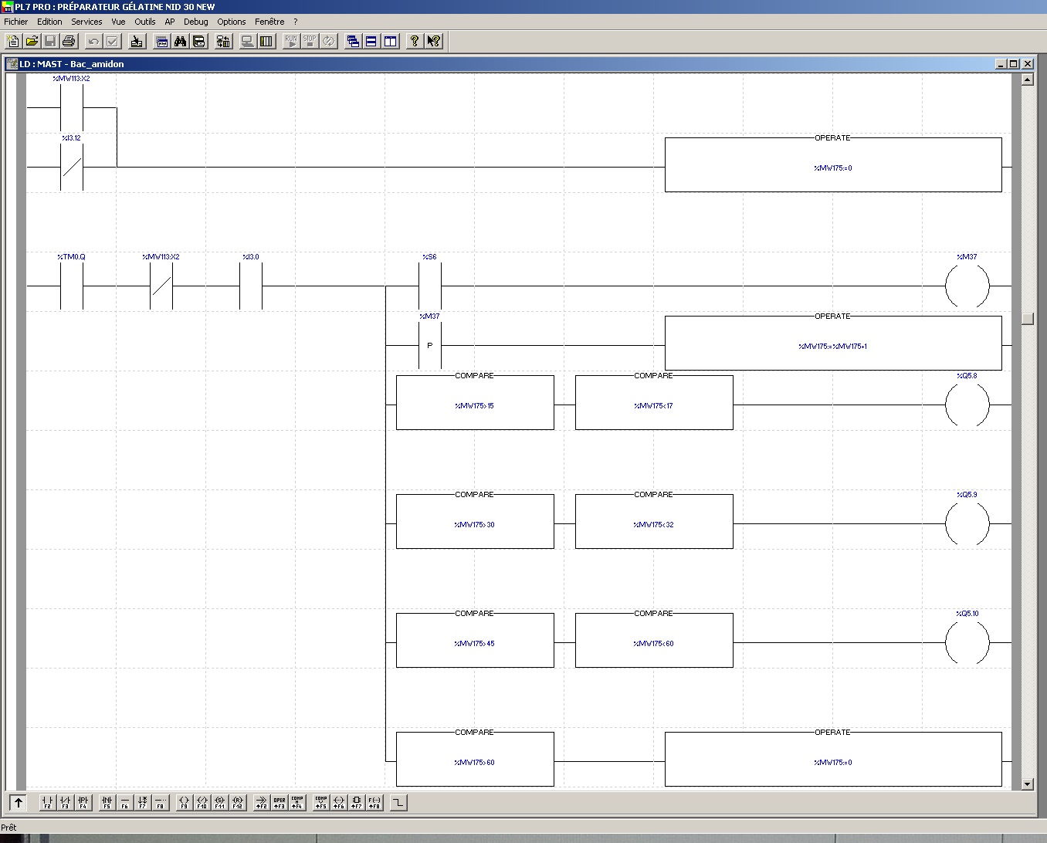Select the arrow pointer tool in the palette
This screenshot has height=843, width=1047.
[x=19, y=803]
